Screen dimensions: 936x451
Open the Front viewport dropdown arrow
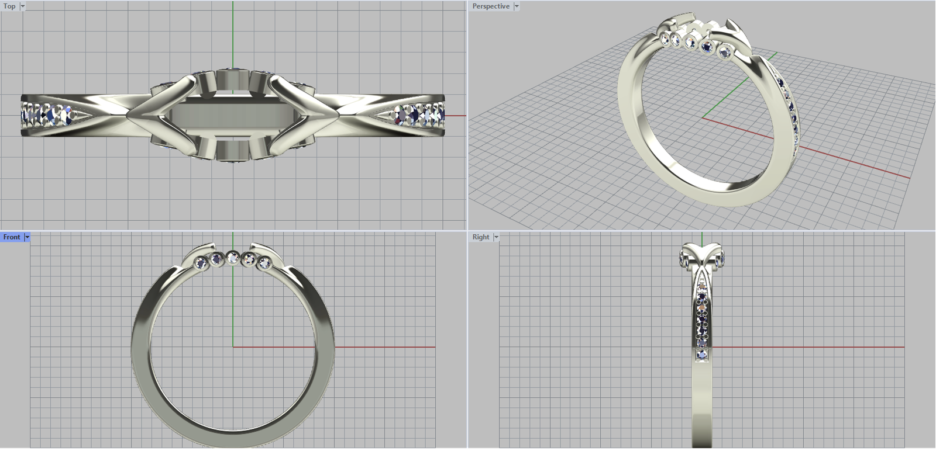27,237
